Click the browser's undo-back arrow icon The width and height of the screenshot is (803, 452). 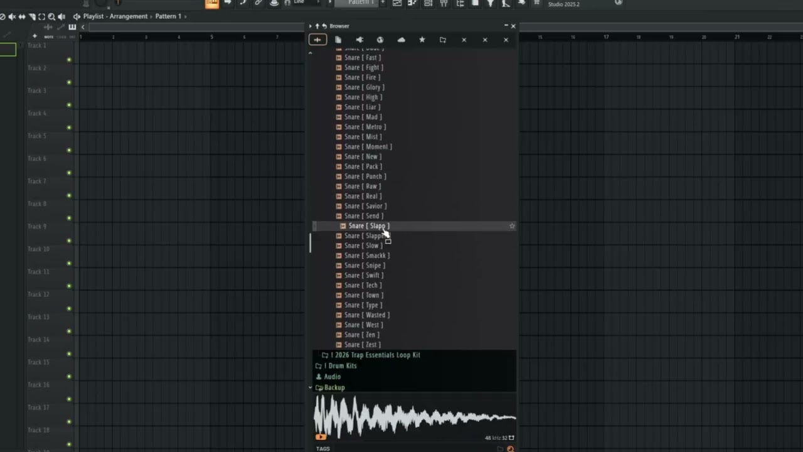tap(324, 26)
